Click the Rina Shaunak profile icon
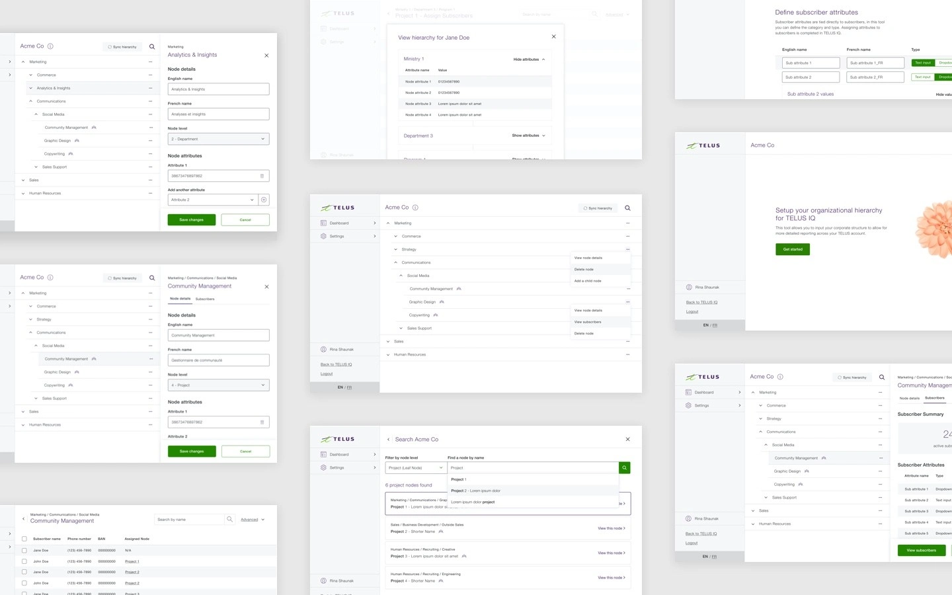The height and width of the screenshot is (595, 952). point(323,349)
